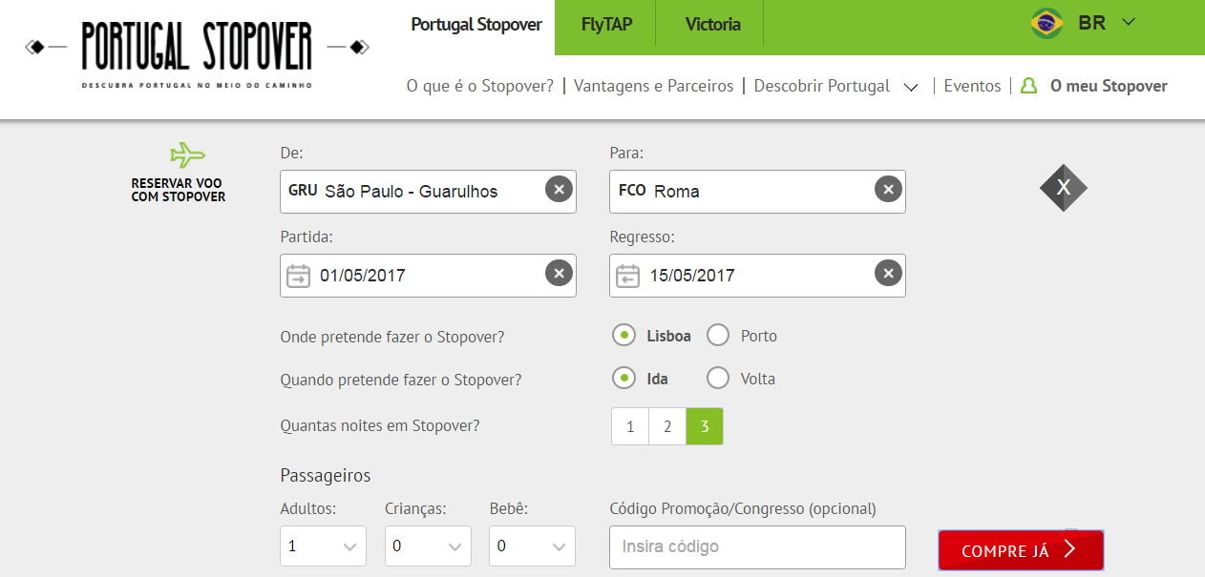Click the Brazil flag icon
The width and height of the screenshot is (1205, 577).
coord(1047,23)
